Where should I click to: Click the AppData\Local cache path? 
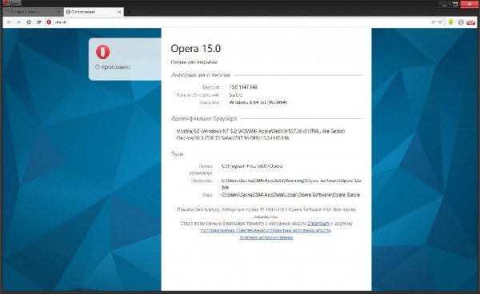pyautogui.click(x=291, y=195)
